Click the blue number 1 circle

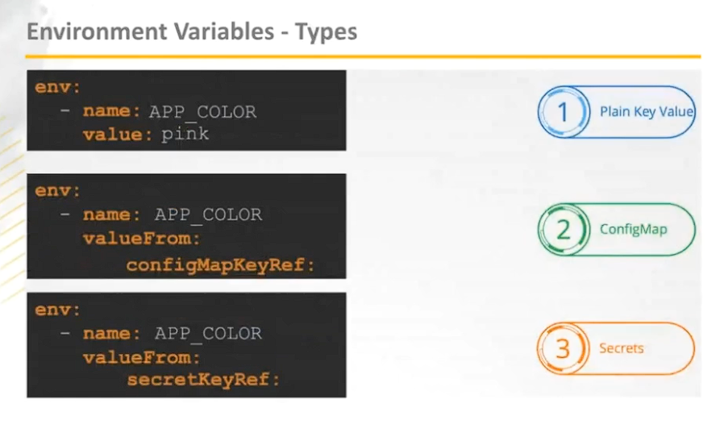click(x=563, y=112)
